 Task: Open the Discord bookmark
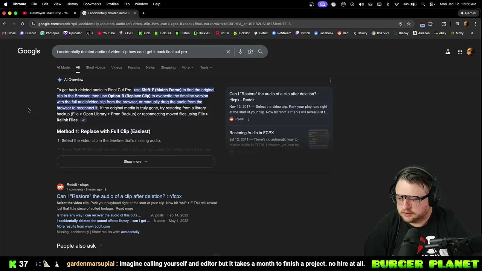[x=28, y=33]
